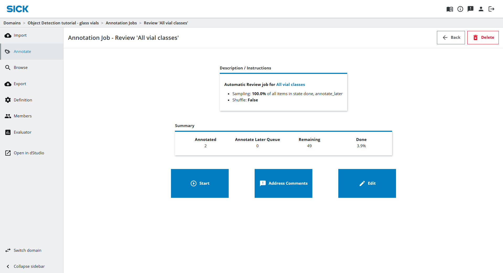Open the Members page
This screenshot has height=273, width=503.
tap(23, 116)
